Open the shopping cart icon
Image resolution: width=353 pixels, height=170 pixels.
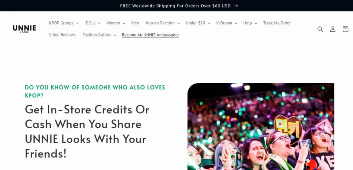click(x=345, y=29)
